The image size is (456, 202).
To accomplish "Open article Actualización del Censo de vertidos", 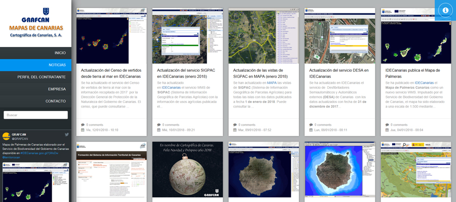I will coord(111,73).
